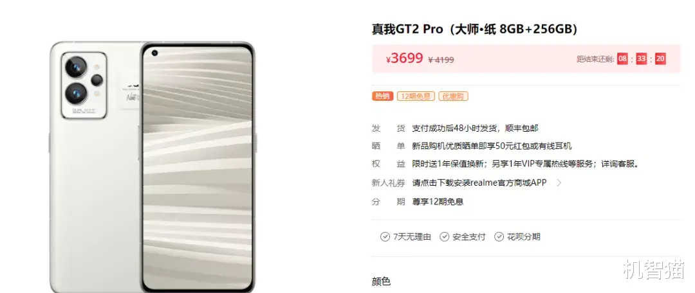The image size is (695, 293).
Task: Click the 7天无理由 checkmark icon
Action: pos(385,237)
